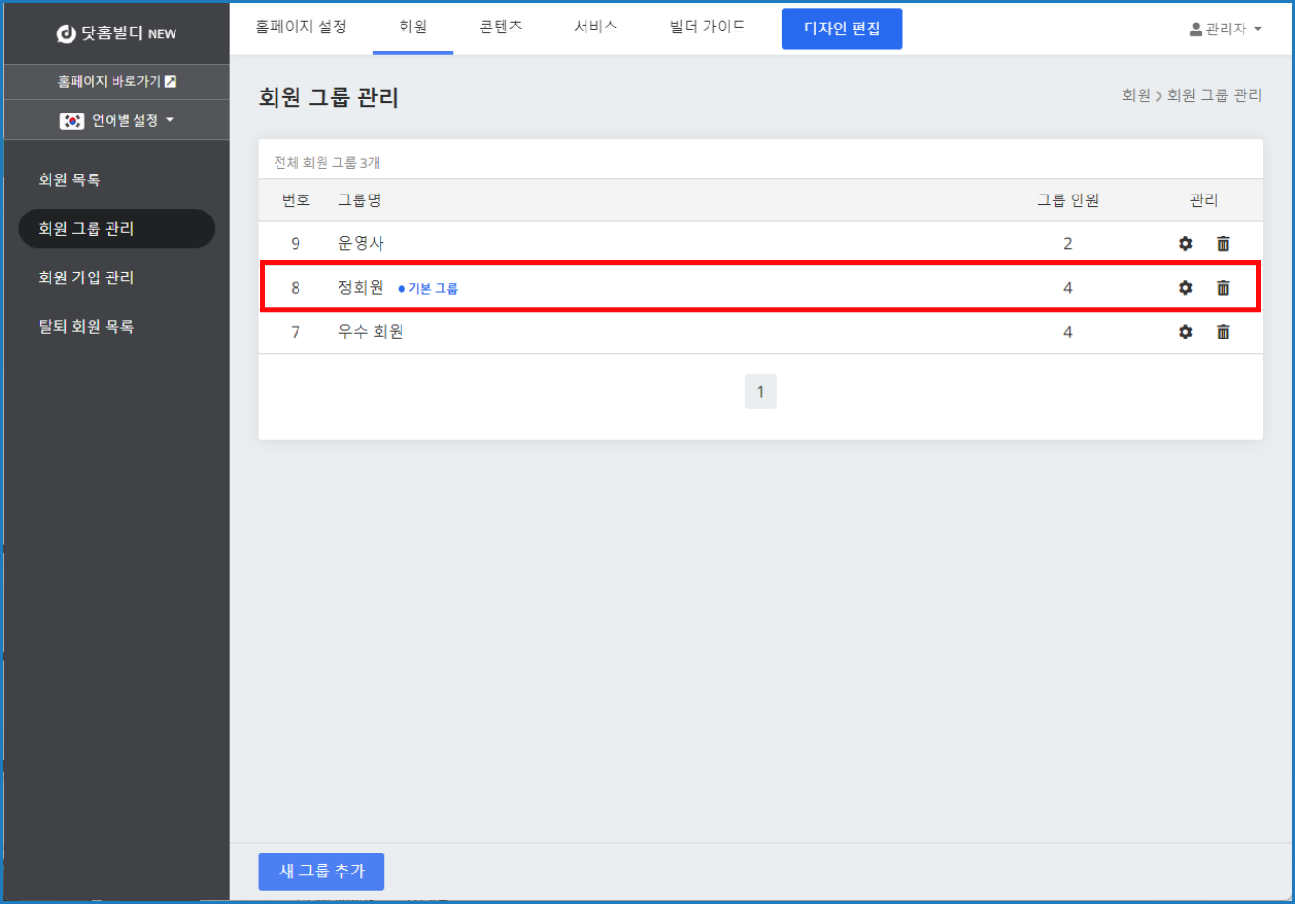Open the 빌더 가이드 tab
Image resolution: width=1295 pixels, height=904 pixels.
(x=708, y=27)
